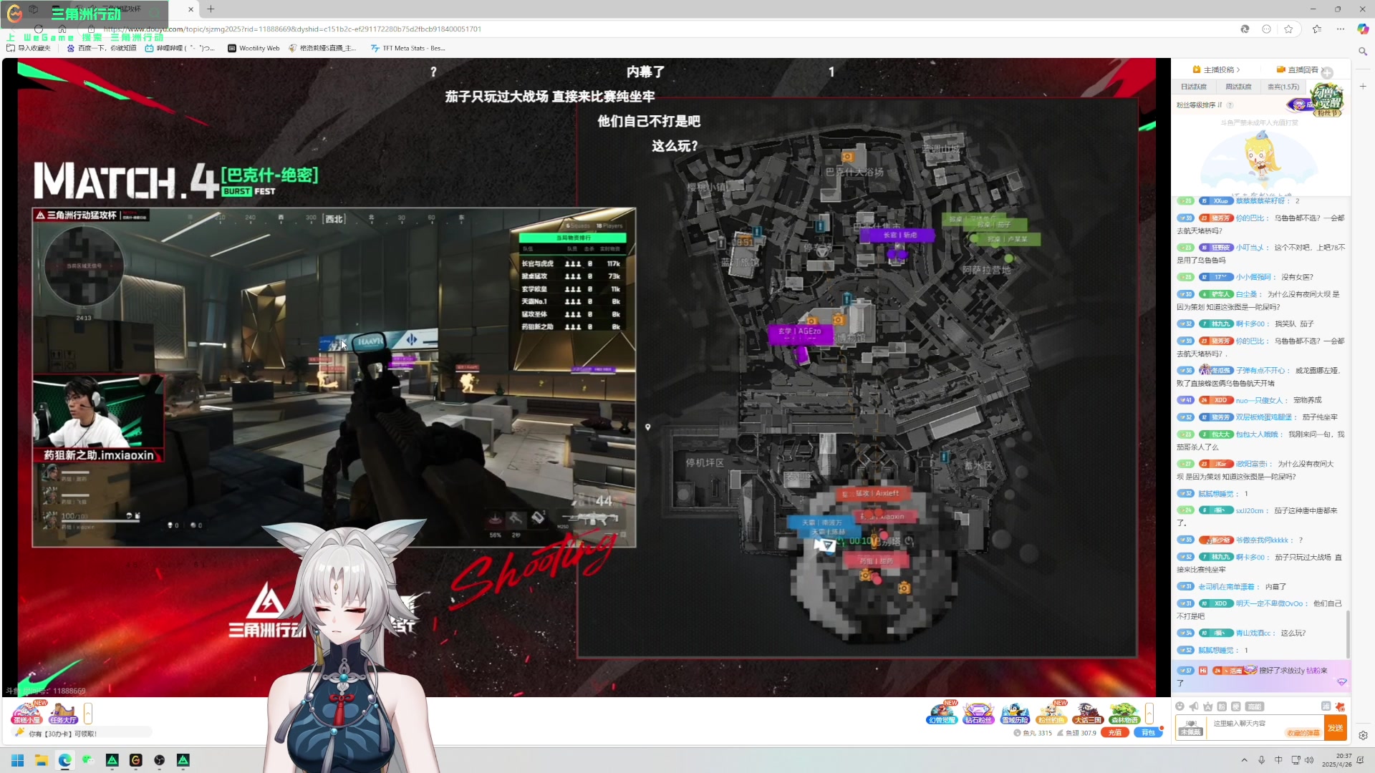Open the Copilot icon in the browser corner
Image resolution: width=1375 pixels, height=773 pixels.
(x=1363, y=29)
